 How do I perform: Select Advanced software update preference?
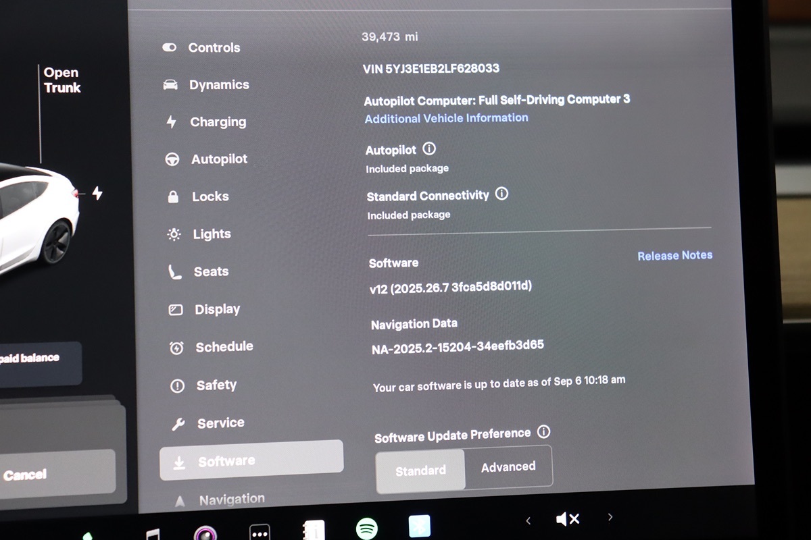pos(508,466)
